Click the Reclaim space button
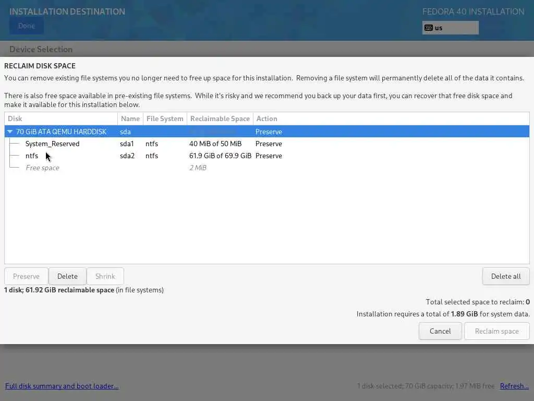This screenshot has height=401, width=534. click(497, 331)
